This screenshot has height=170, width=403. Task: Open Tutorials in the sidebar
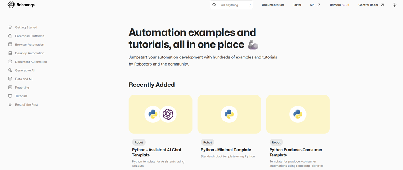point(21,96)
